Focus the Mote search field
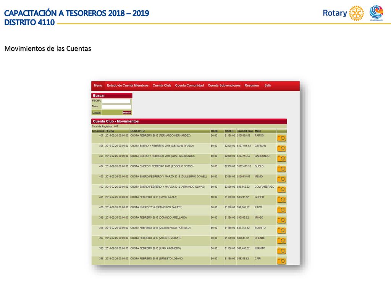391x293 pixels. [116, 107]
